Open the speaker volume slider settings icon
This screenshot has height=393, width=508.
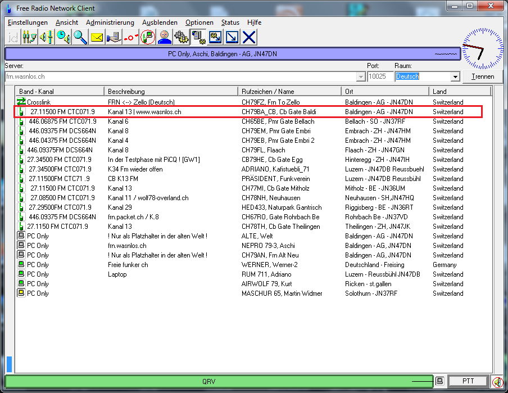pos(46,37)
